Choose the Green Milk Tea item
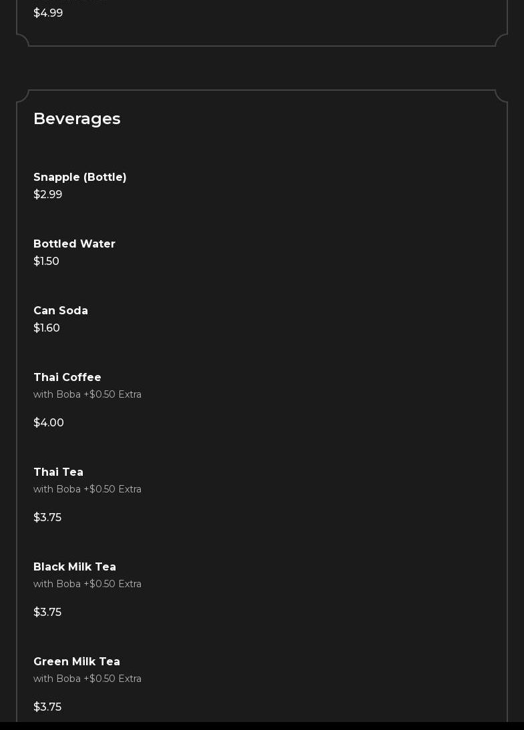The height and width of the screenshot is (730, 524). pyautogui.click(x=77, y=662)
